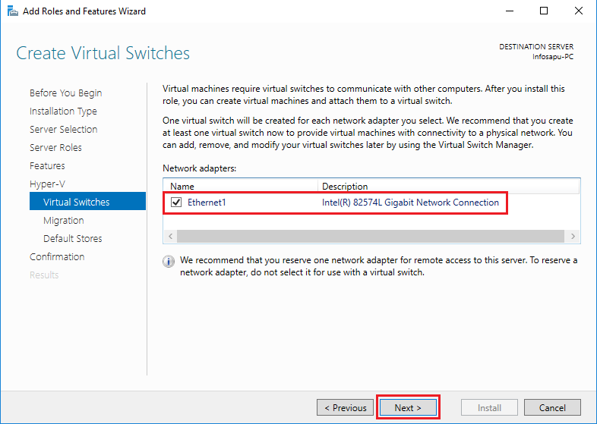Screen dimensions: 597x424
Task: Click the horizontal scrollbar thumb in adapters list
Action: pyautogui.click(x=371, y=236)
